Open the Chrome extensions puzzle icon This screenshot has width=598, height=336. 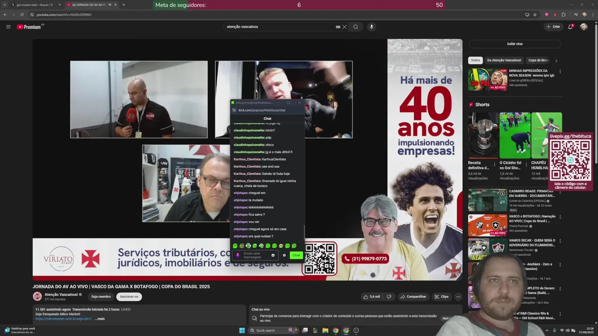pyautogui.click(x=563, y=14)
